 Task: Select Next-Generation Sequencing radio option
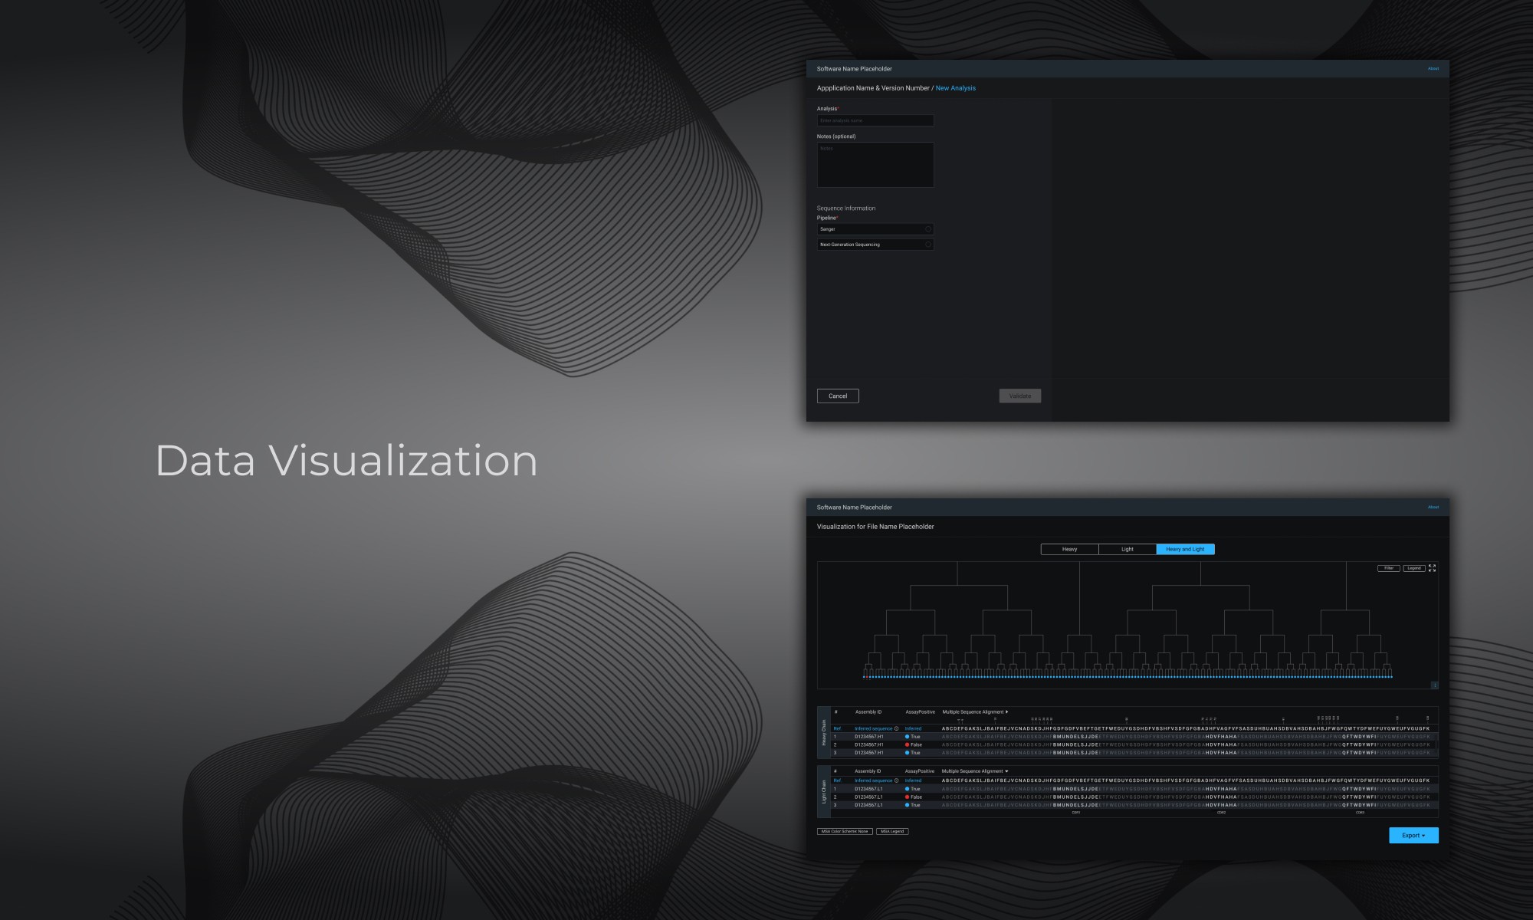(927, 245)
